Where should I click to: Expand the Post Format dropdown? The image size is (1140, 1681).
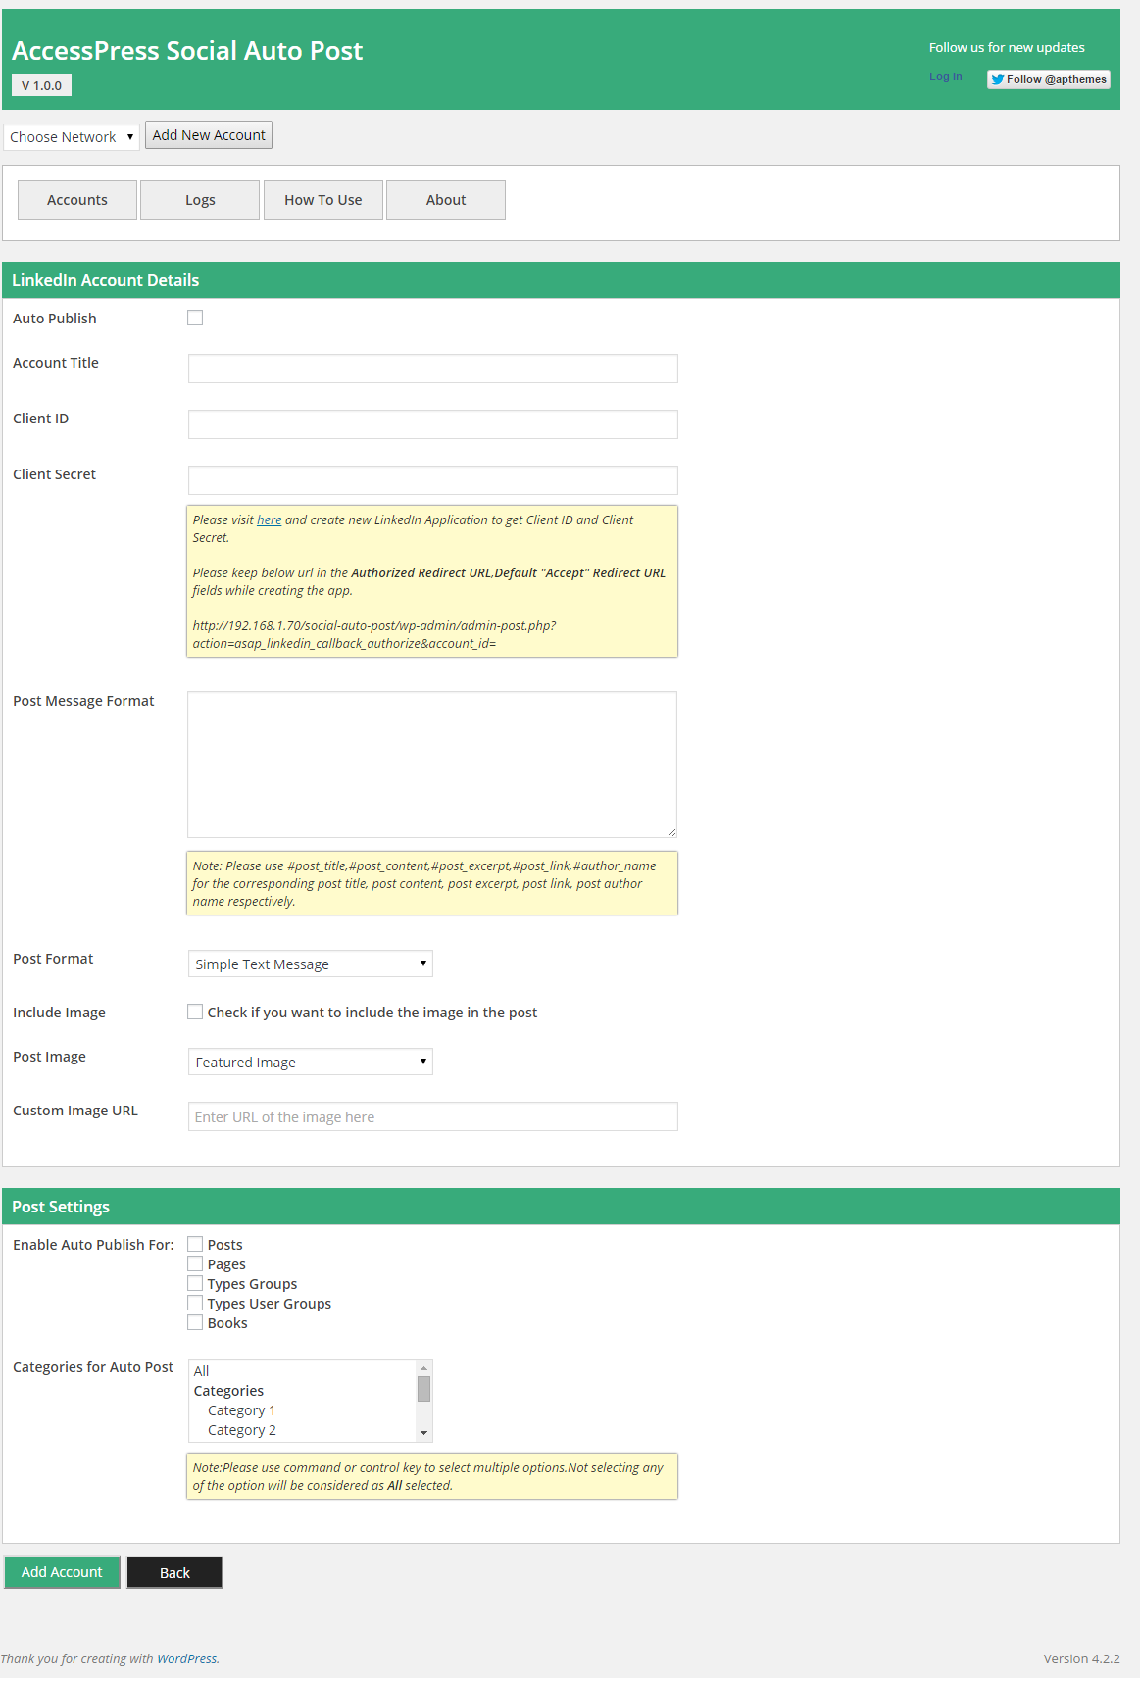pos(311,964)
